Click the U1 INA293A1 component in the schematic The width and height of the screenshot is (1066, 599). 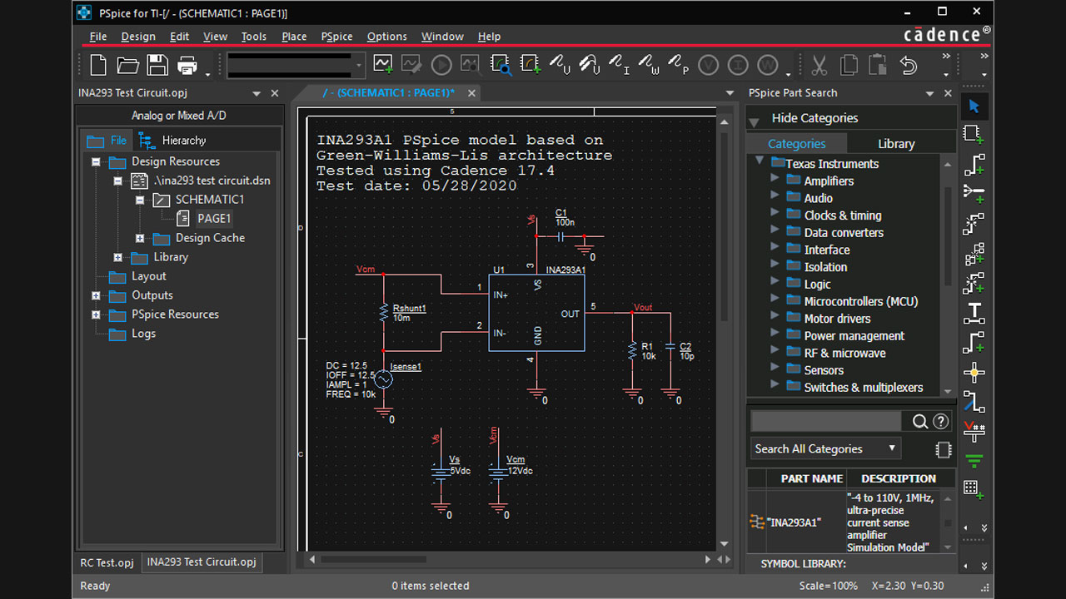coord(536,314)
